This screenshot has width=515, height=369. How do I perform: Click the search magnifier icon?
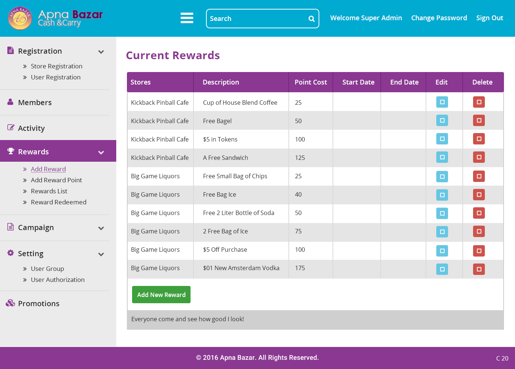tap(311, 19)
